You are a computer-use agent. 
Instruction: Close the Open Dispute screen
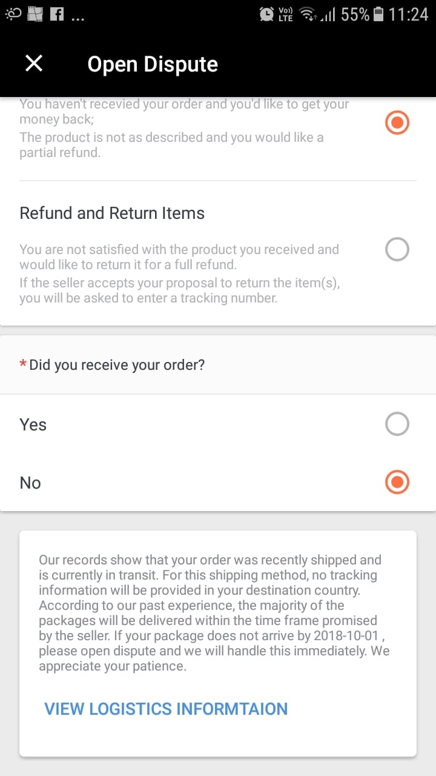(34, 63)
